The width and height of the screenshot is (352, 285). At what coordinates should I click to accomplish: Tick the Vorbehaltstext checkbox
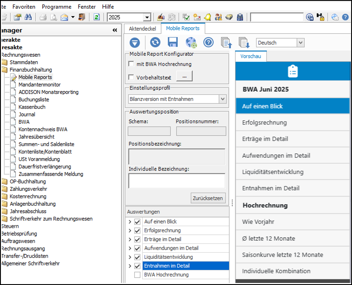(x=131, y=77)
